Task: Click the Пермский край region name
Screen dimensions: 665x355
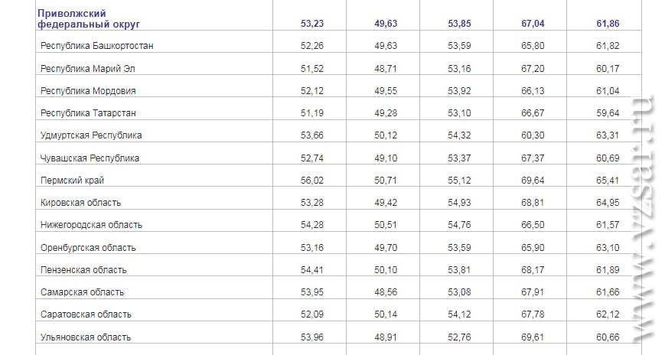Action: [72, 181]
